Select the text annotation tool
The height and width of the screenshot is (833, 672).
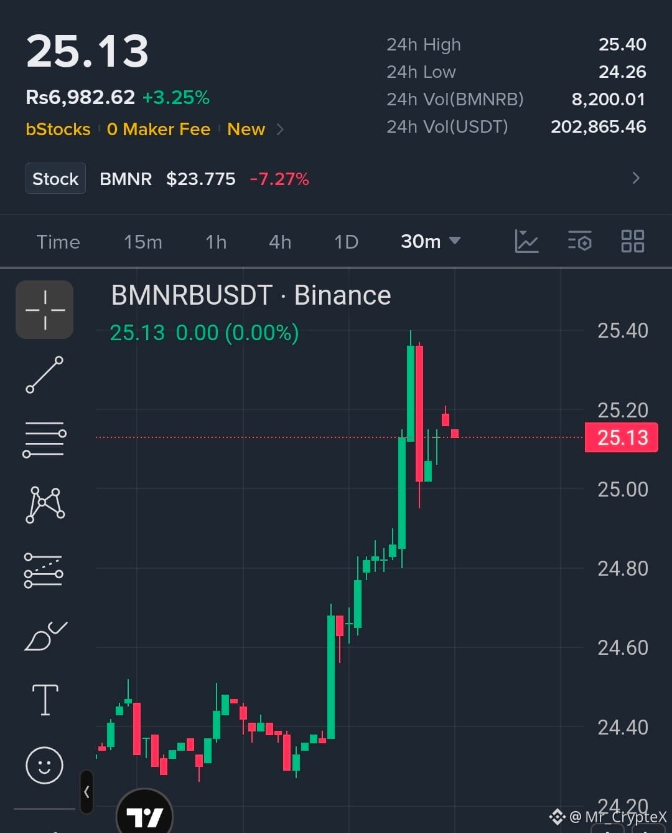coord(45,699)
